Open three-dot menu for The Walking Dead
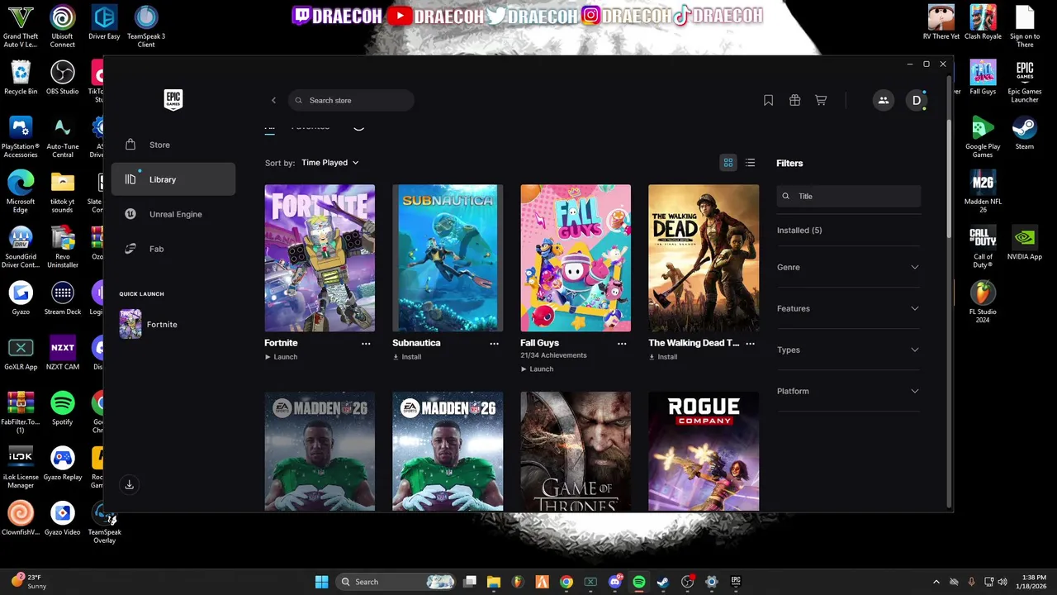Viewport: 1057px width, 595px height. (750, 343)
